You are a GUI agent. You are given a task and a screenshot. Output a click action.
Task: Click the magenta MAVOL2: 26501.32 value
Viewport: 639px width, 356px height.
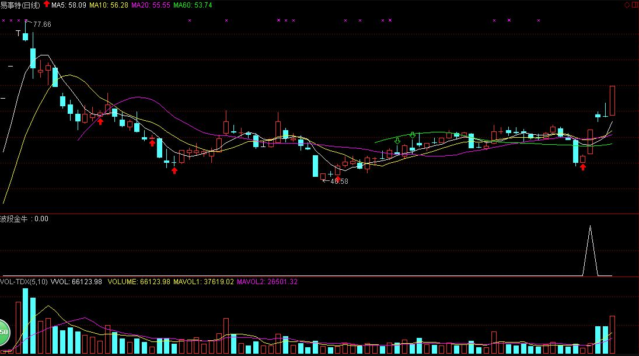click(x=267, y=282)
